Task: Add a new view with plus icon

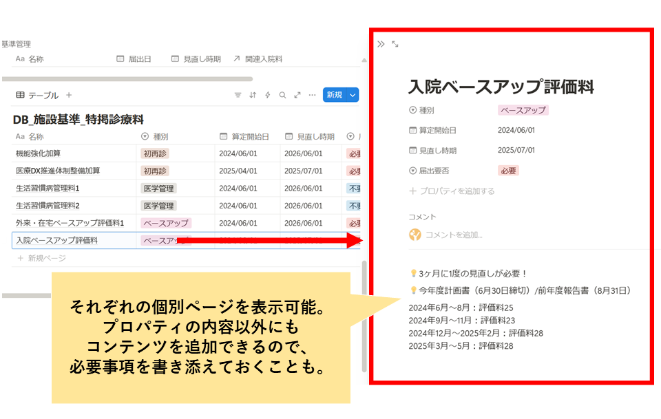Action: (x=69, y=95)
